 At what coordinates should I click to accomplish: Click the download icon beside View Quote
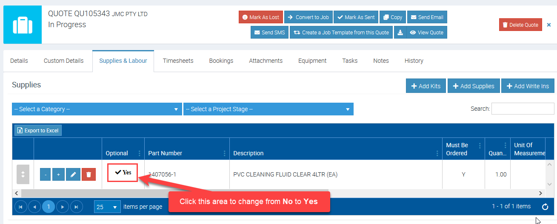(400, 33)
